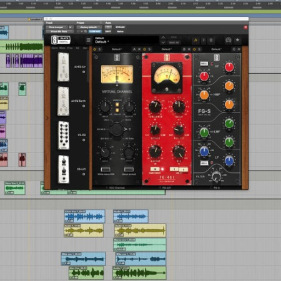The height and width of the screenshot is (281, 281).
Task: Select the AirEQ Earth module thumbnail
Action: tap(63, 101)
